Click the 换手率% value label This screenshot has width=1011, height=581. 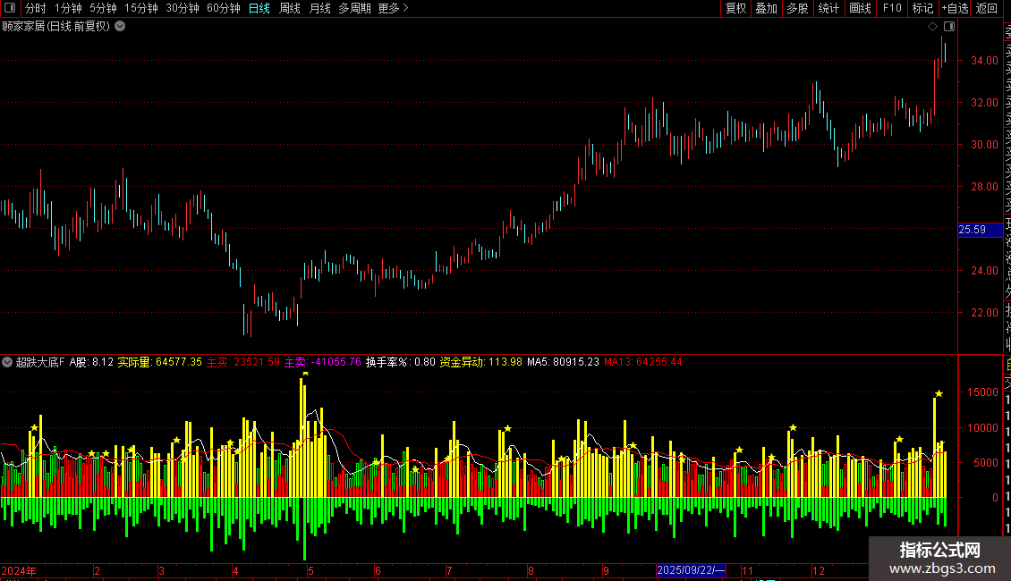(x=401, y=362)
